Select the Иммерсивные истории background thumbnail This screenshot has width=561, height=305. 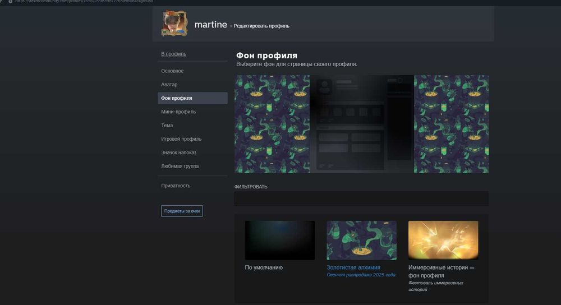pos(443,241)
